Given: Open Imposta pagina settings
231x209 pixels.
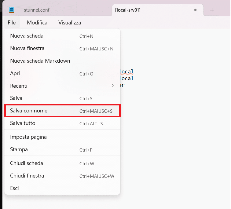Looking at the screenshot, I should (x=28, y=137).
